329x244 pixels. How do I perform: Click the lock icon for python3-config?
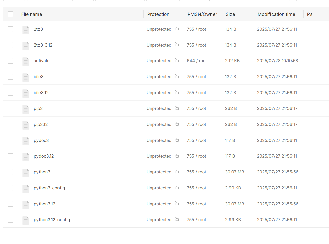click(177, 188)
